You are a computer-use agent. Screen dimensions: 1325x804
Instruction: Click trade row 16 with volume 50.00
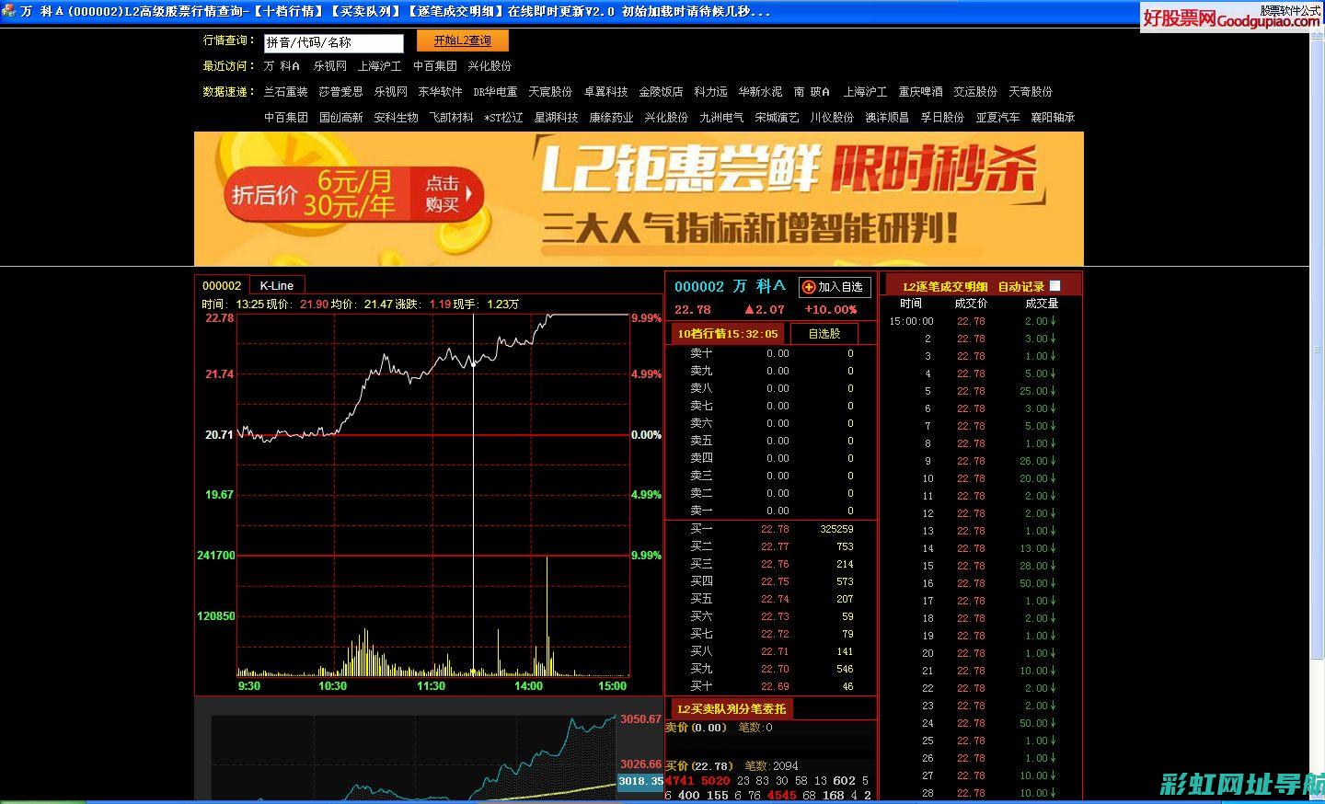point(981,583)
